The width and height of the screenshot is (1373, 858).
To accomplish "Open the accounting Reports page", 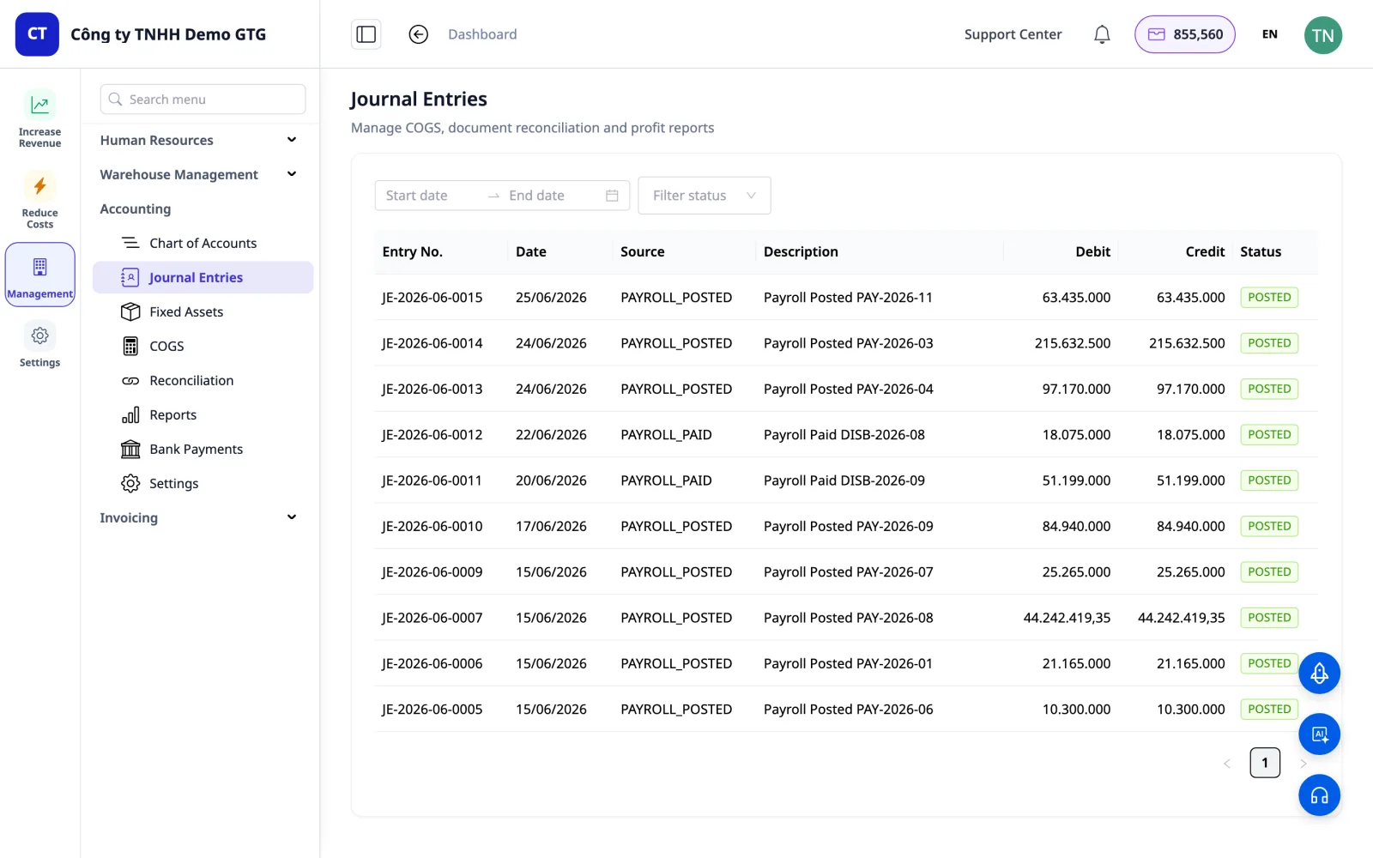I will coord(203,414).
